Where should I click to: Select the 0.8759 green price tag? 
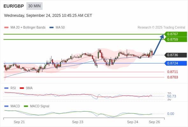(176, 40)
